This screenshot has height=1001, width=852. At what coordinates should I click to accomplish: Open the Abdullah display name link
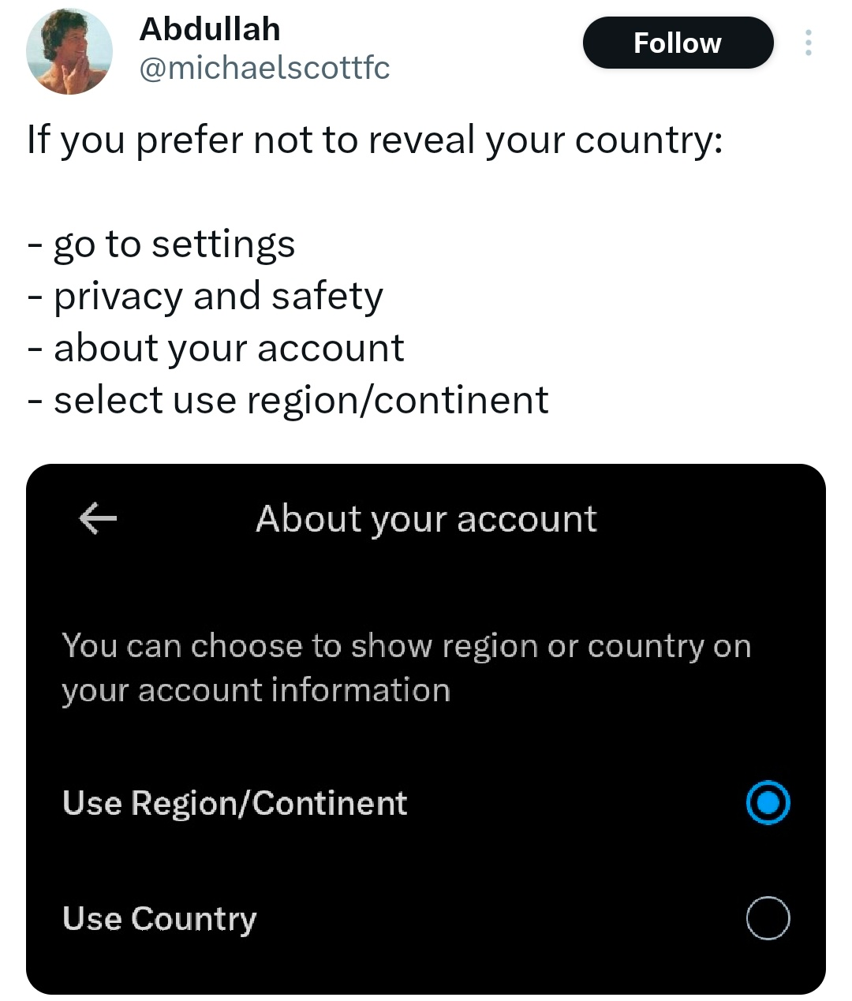(209, 29)
